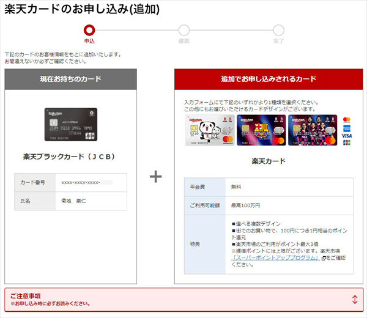Click 楽天ブラックカード（JCB） name

[70, 157]
